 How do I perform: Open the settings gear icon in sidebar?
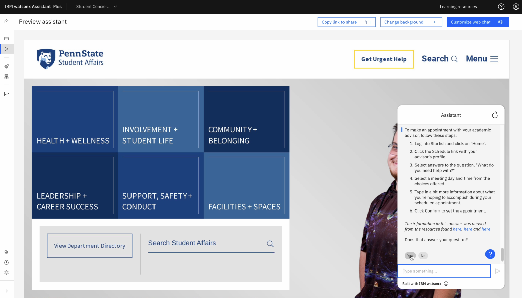[x=6, y=273]
